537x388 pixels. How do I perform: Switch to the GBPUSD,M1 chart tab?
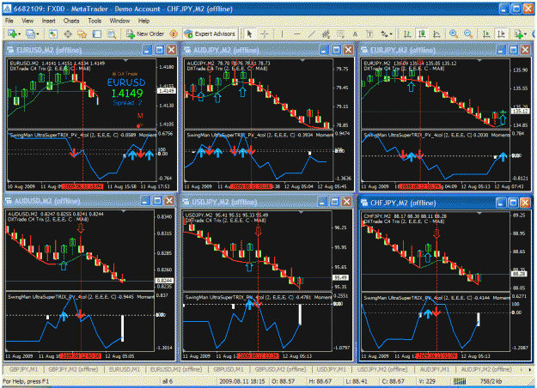pos(228,370)
